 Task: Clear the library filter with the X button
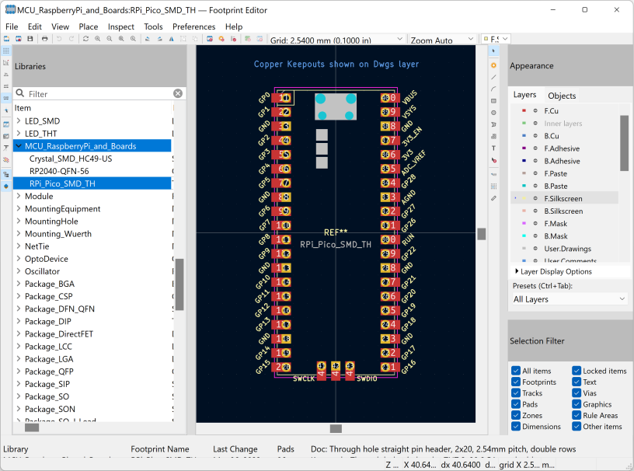tap(178, 92)
